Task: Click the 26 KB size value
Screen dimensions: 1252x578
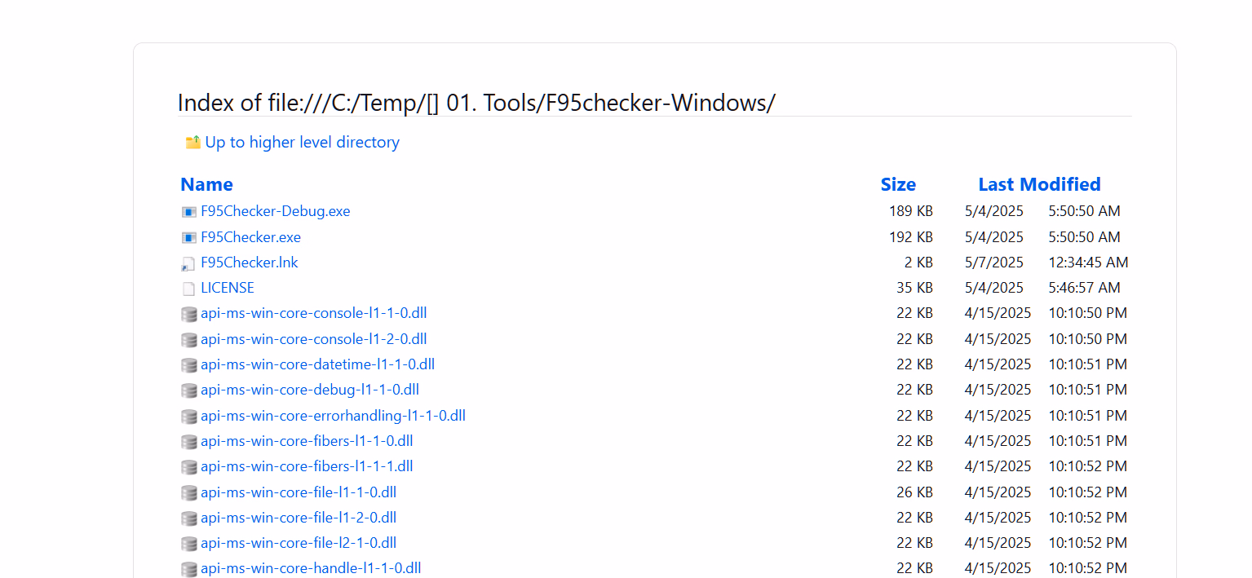Action: (x=915, y=492)
